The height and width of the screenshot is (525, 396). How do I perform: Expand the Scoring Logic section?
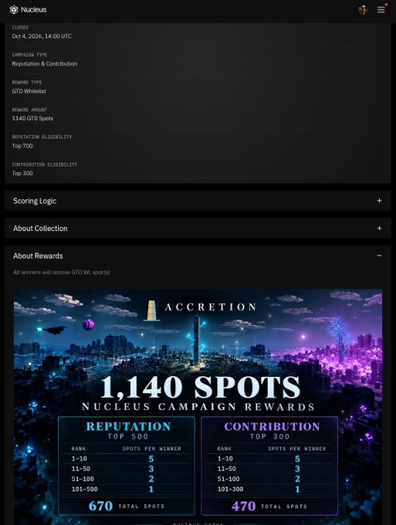coord(198,201)
